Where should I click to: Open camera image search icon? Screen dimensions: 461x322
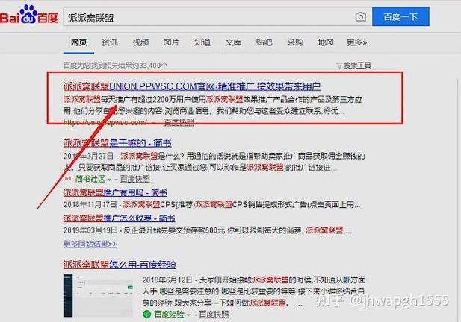tap(361, 17)
